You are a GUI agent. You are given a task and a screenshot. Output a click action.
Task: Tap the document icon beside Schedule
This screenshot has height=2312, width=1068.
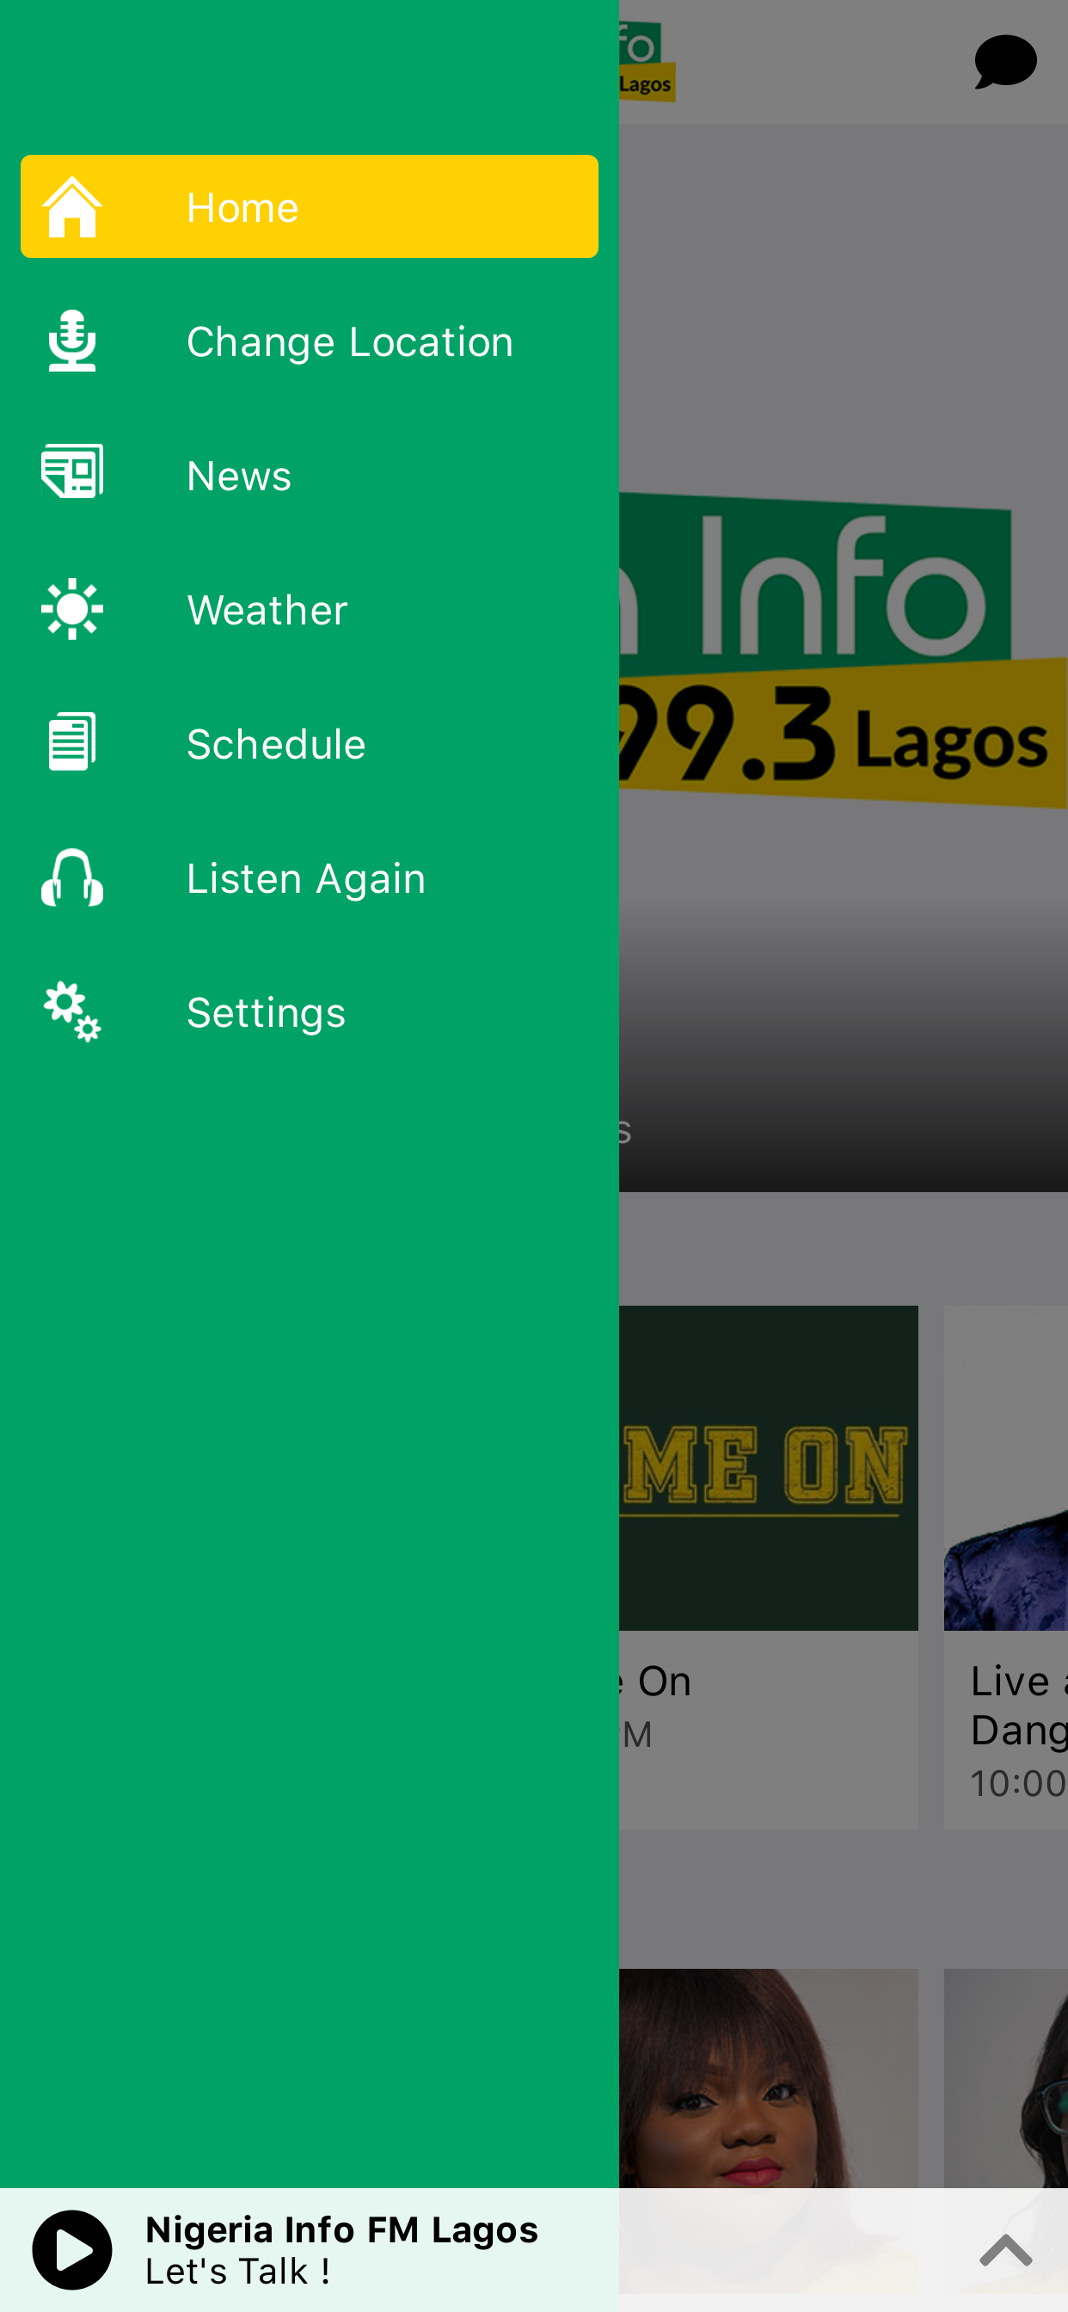(71, 742)
